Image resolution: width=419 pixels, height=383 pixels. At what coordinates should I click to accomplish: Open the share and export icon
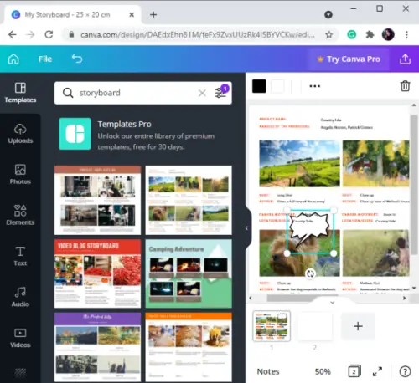pos(405,59)
